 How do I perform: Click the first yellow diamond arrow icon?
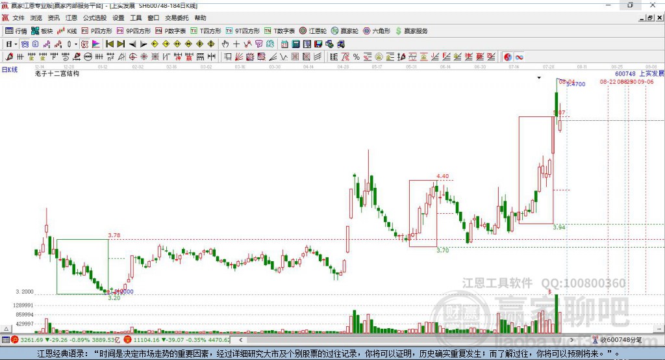coord(155,44)
